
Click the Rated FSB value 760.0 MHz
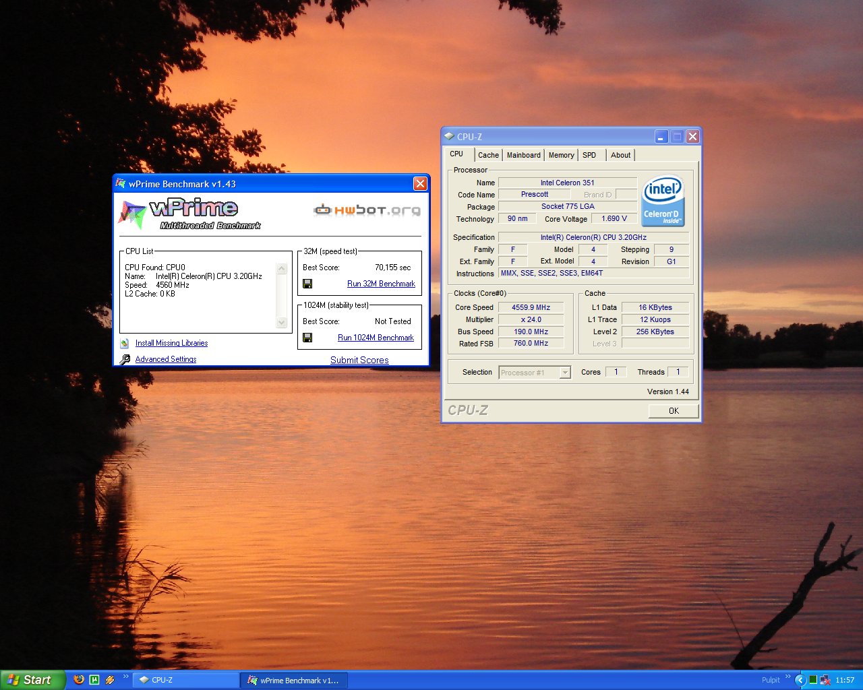point(531,343)
